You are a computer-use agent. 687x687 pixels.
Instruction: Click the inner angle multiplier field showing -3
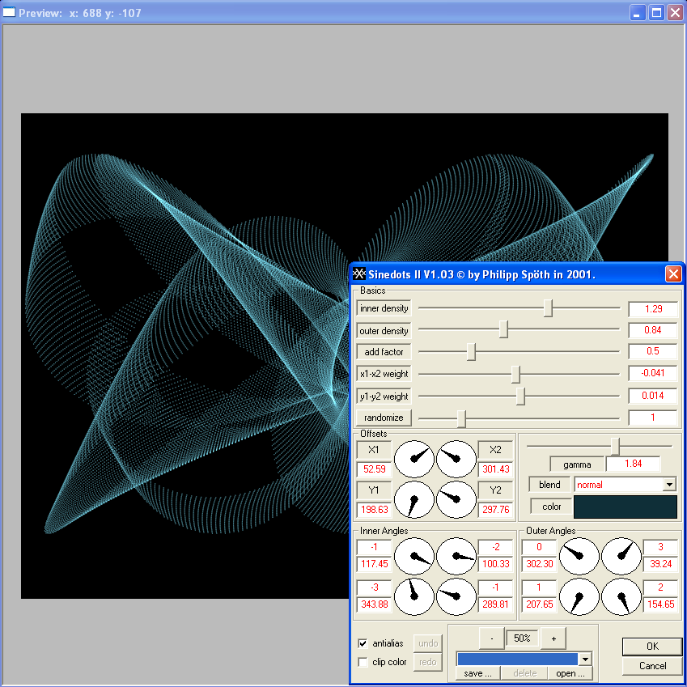click(x=374, y=587)
